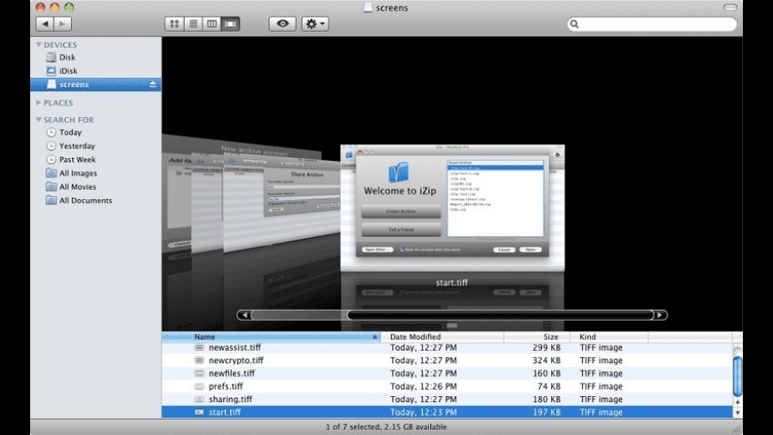This screenshot has height=435, width=773.
Task: Go back with the left arrow button
Action: 44,24
